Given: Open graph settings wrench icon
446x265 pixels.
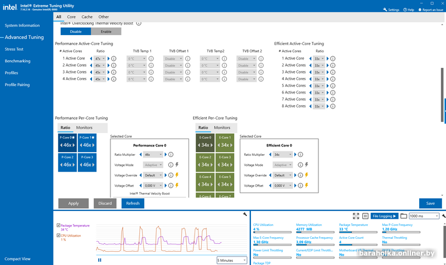Looking at the screenshot, I should coord(245,214).
